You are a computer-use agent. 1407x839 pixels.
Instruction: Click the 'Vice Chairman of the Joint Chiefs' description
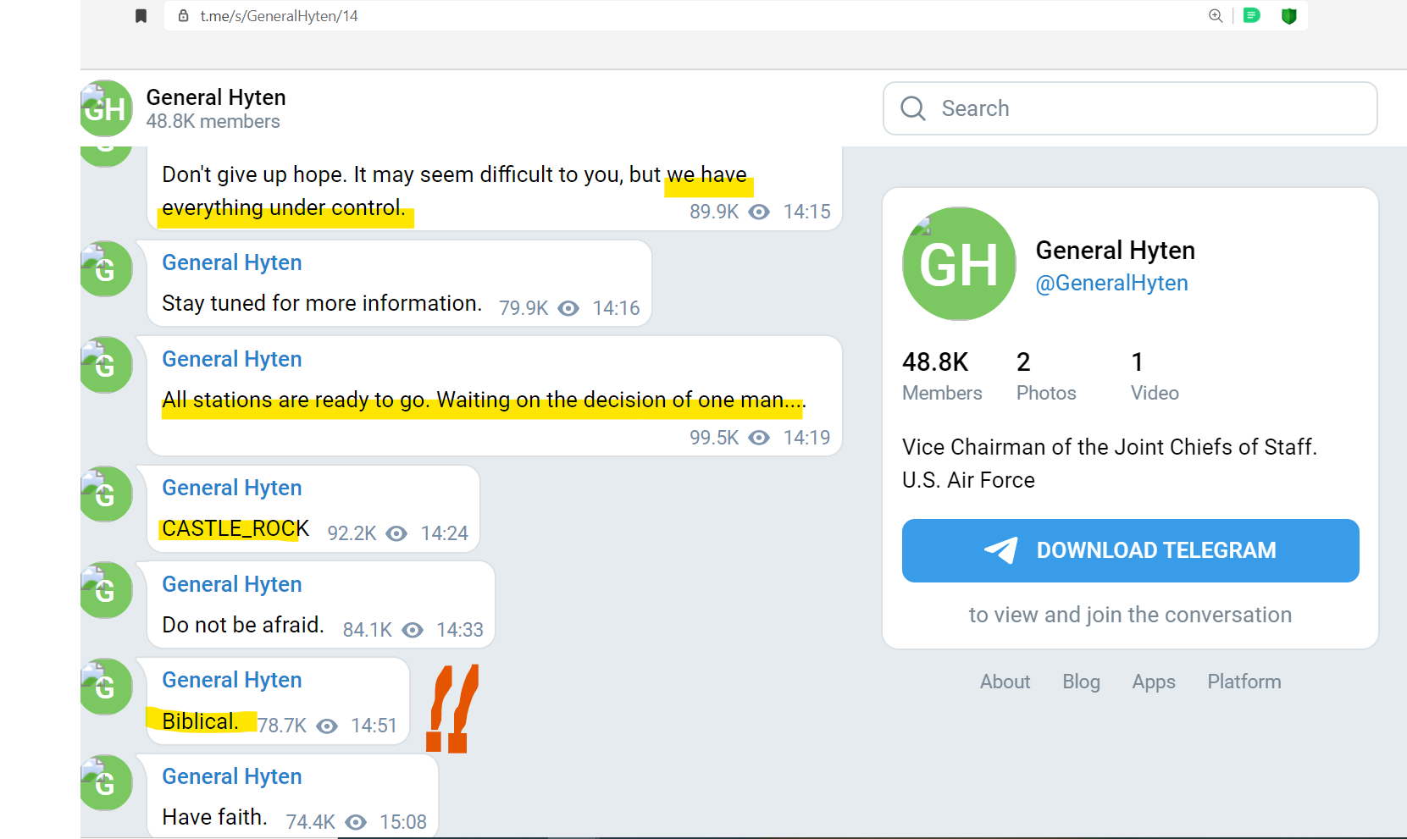tap(1110, 463)
